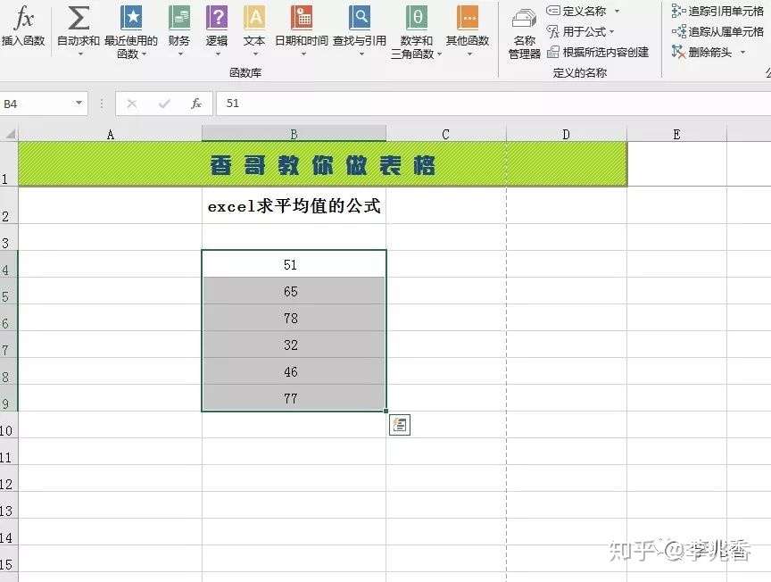Click the formula bar confirm checkmark icon
Screen dimensions: 771x582
pyautogui.click(x=164, y=104)
